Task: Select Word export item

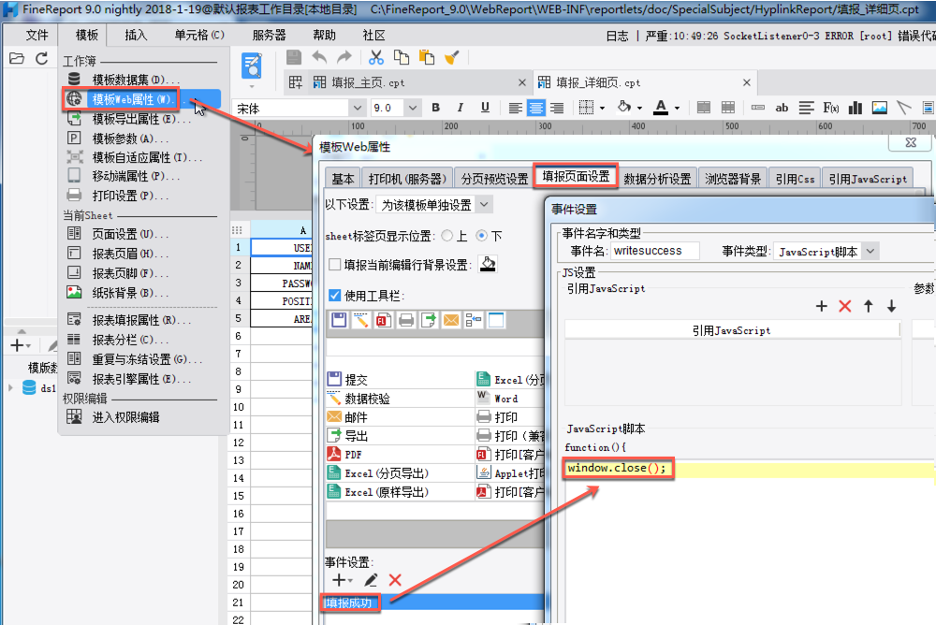Action: click(510, 399)
